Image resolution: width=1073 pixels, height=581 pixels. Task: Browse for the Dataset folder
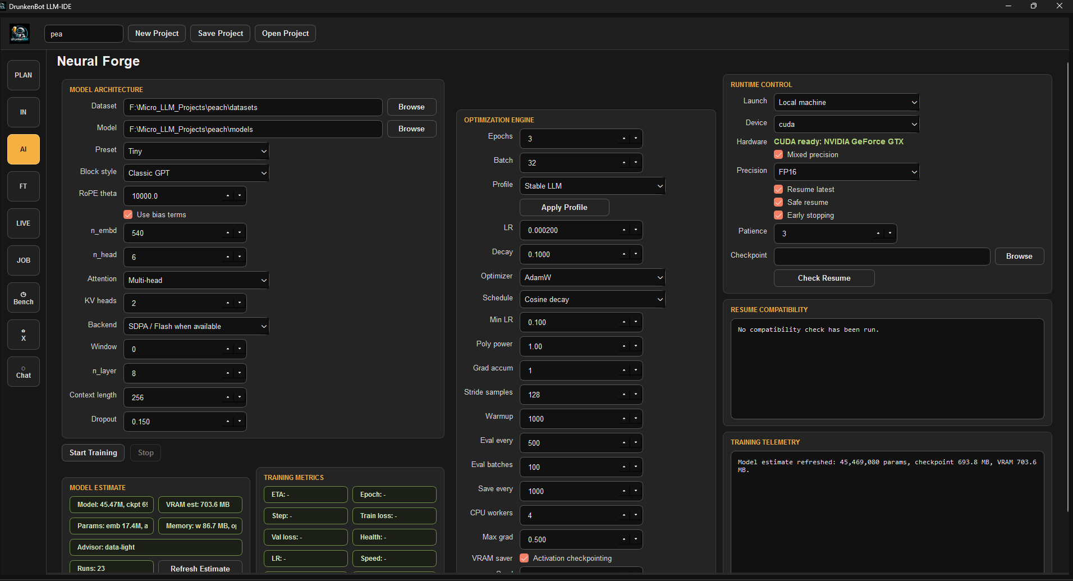click(x=411, y=107)
